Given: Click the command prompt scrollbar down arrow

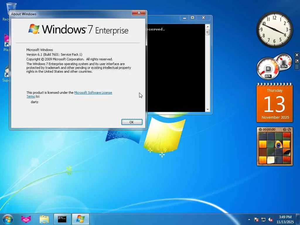Looking at the screenshot, I should (208, 110).
